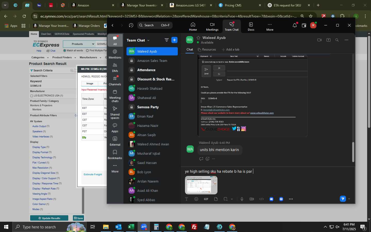371x232 pixels.
Task: Star Waleed Ayub conversation
Action: (198, 38)
